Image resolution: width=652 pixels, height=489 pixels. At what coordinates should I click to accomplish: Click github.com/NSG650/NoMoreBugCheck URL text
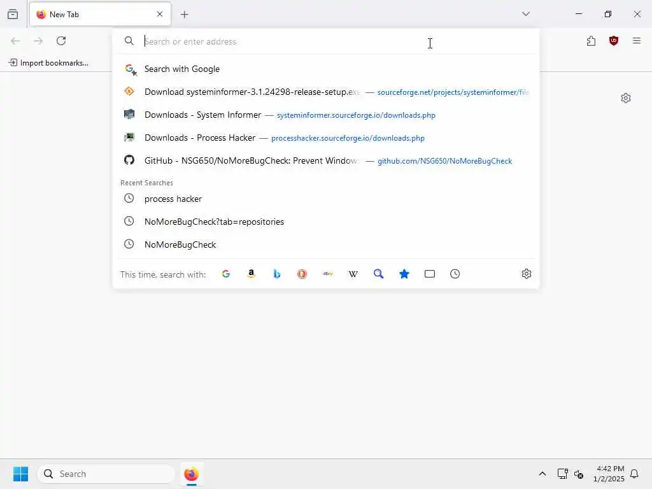coord(444,161)
